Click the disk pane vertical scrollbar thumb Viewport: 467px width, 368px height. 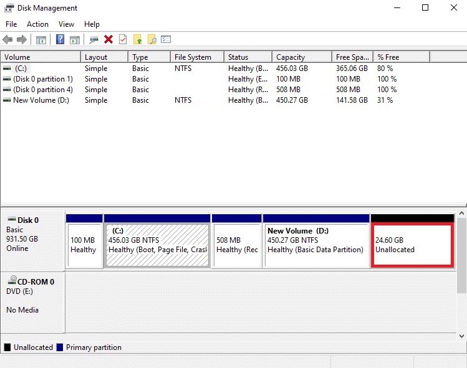461,255
